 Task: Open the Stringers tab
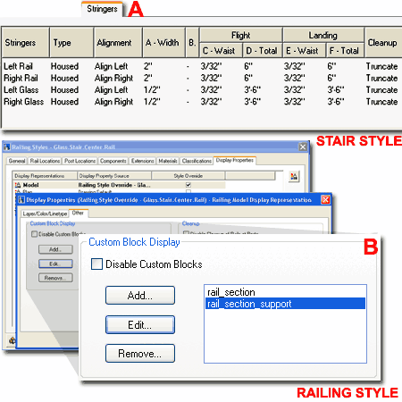pyautogui.click(x=102, y=9)
